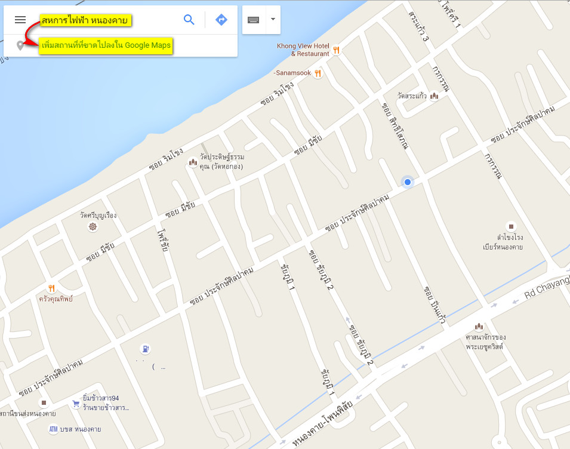The height and width of the screenshot is (449, 570).
Task: Open Sanamsook restaurant marker icon
Action: click(318, 73)
